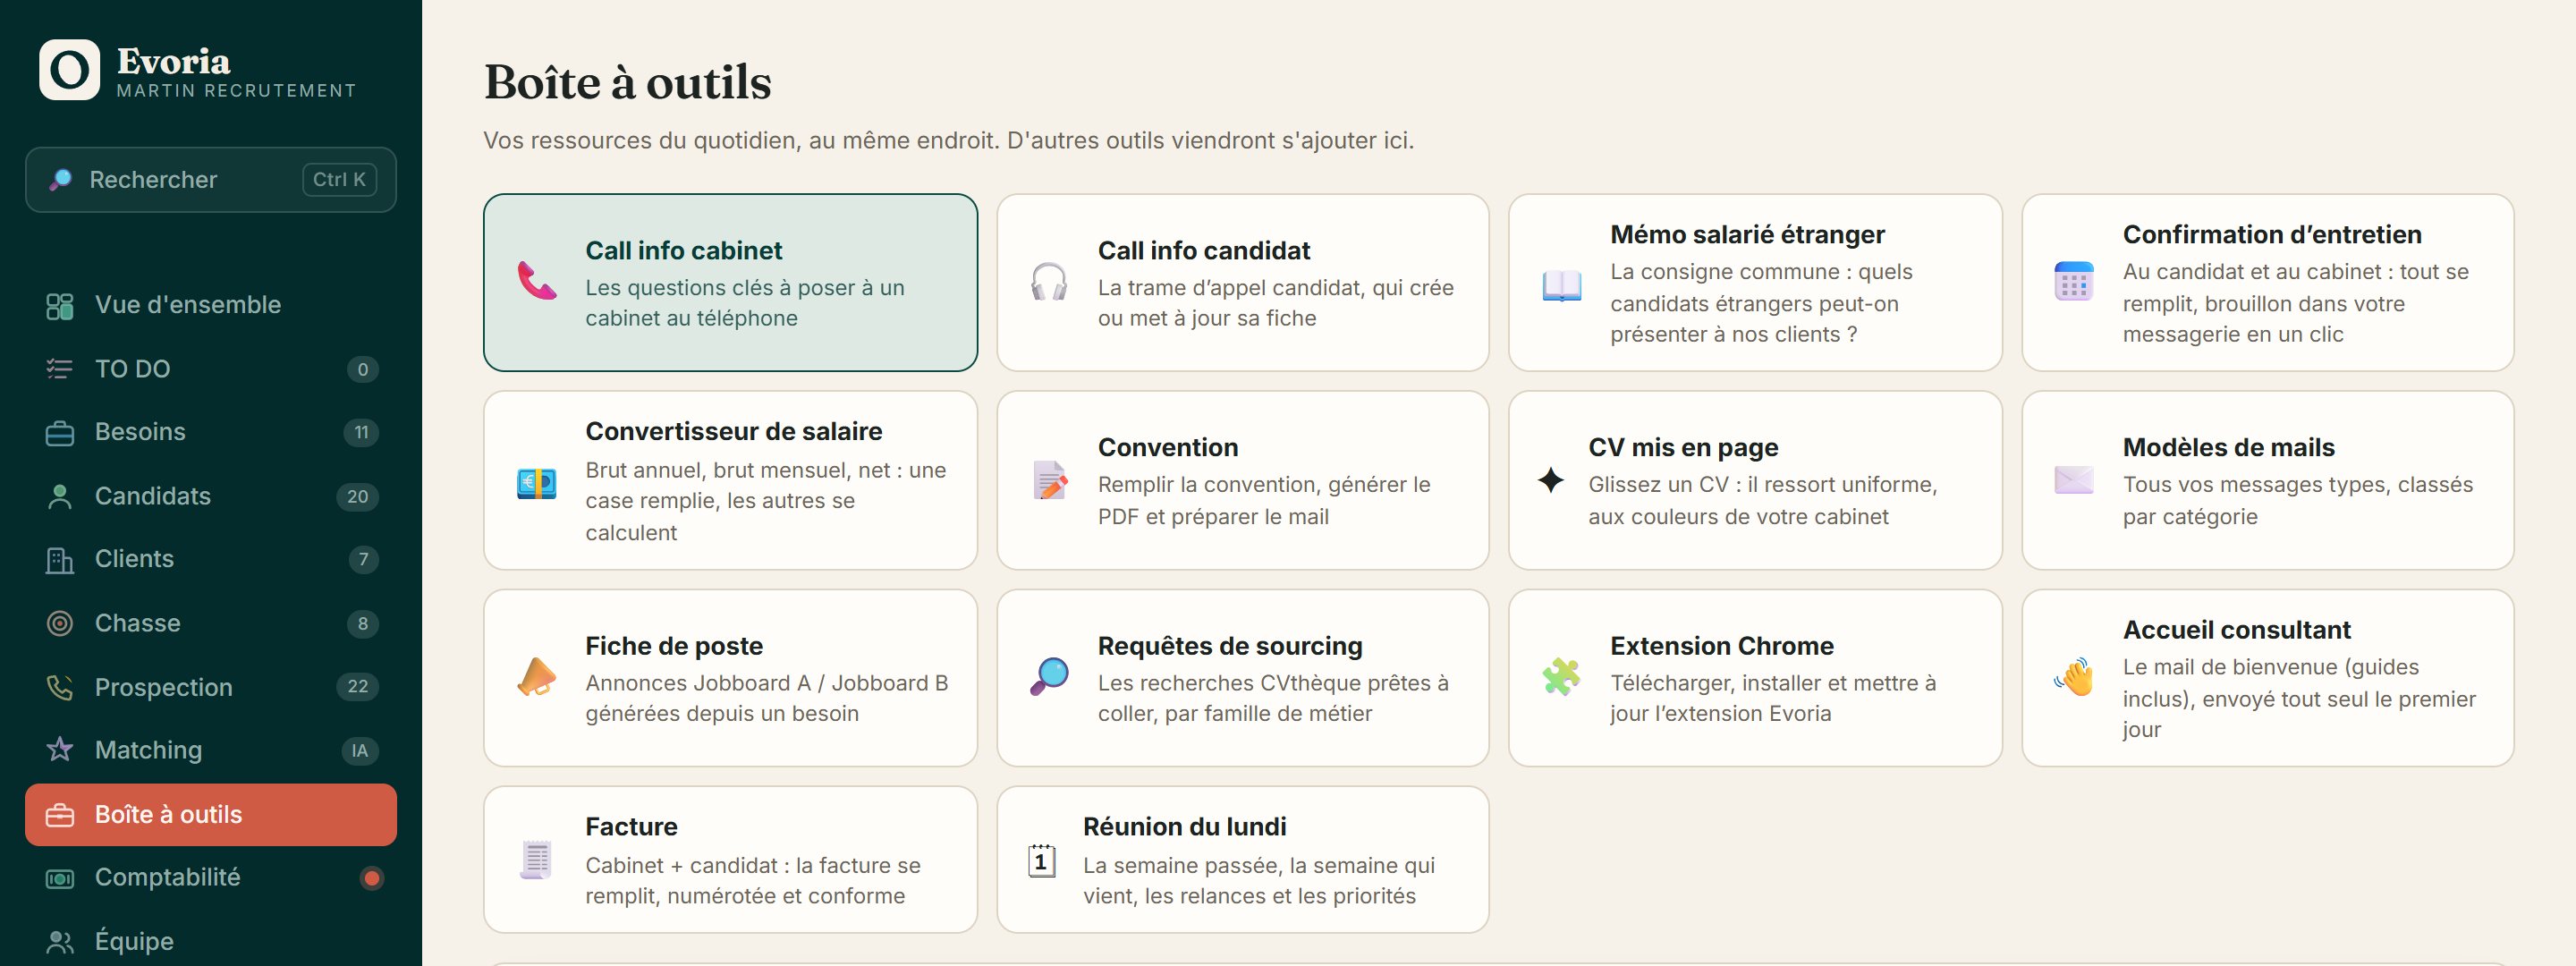Select the Boîte à outils menu item
Image resolution: width=2576 pixels, height=966 pixels.
[x=211, y=814]
